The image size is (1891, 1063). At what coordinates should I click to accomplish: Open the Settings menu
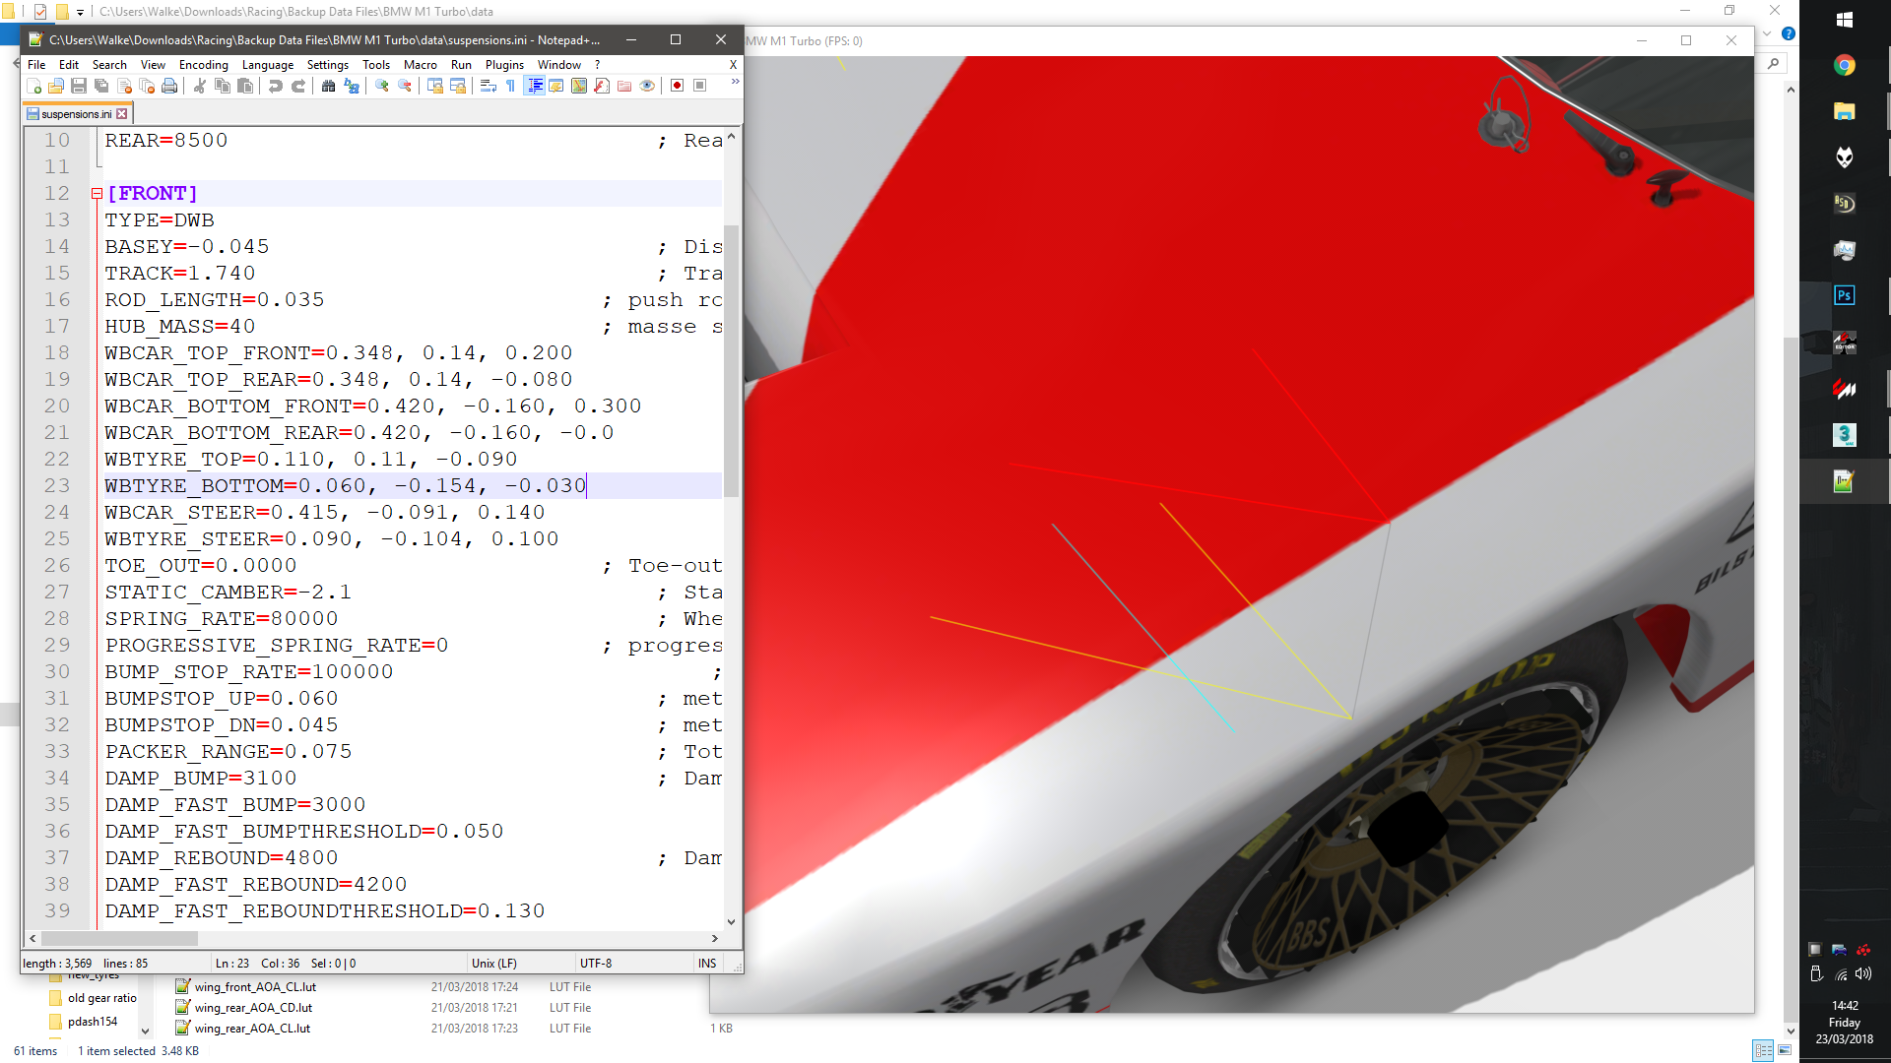pyautogui.click(x=328, y=65)
